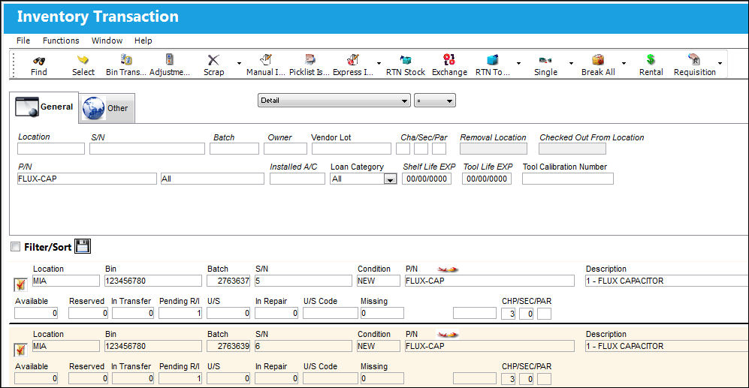Click the Bin value in S/N 5 row
Image resolution: width=749 pixels, height=388 pixels.
153,281
